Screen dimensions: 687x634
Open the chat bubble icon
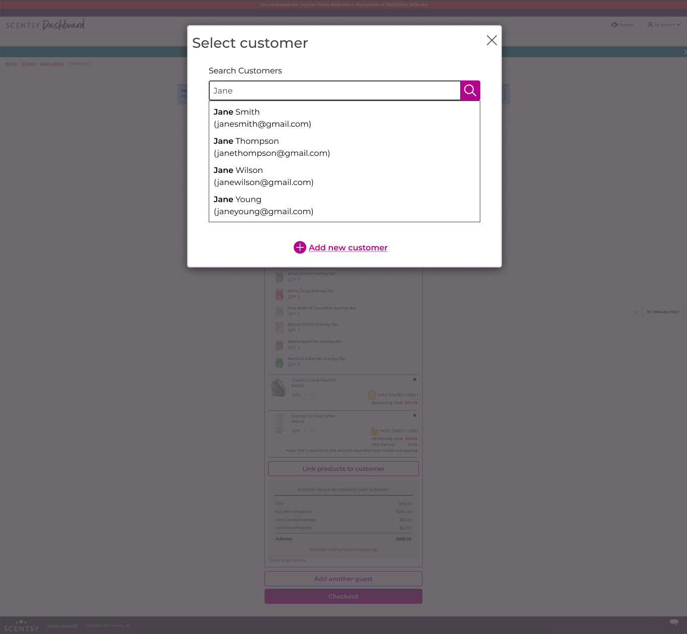click(x=674, y=622)
